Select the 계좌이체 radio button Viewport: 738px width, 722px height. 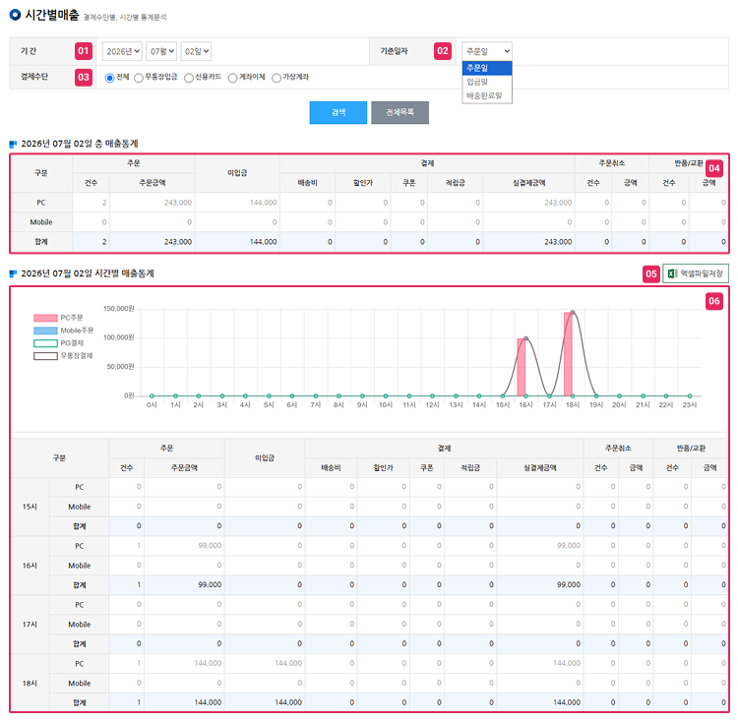point(232,78)
